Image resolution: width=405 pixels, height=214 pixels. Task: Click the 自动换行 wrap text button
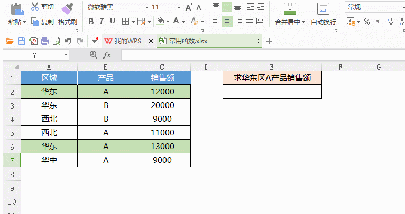pos(323,15)
